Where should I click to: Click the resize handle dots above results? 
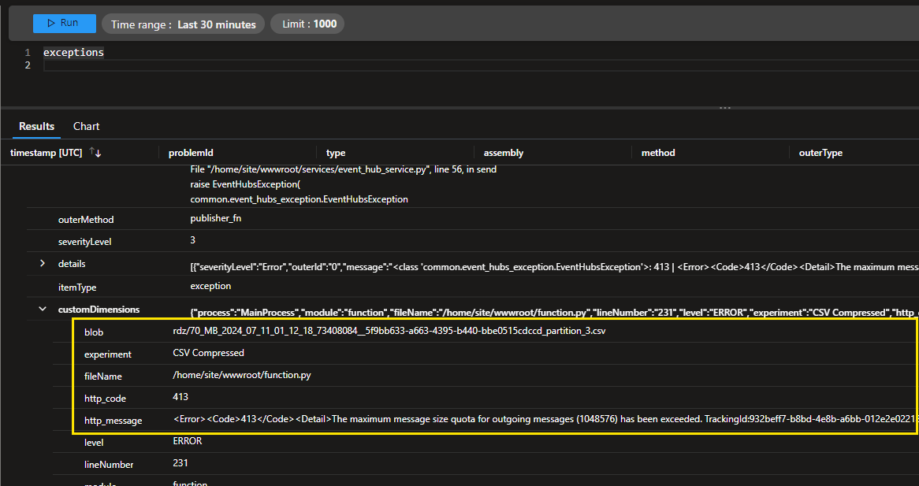click(x=725, y=109)
